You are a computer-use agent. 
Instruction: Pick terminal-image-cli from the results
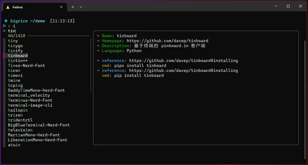click(x=30, y=105)
